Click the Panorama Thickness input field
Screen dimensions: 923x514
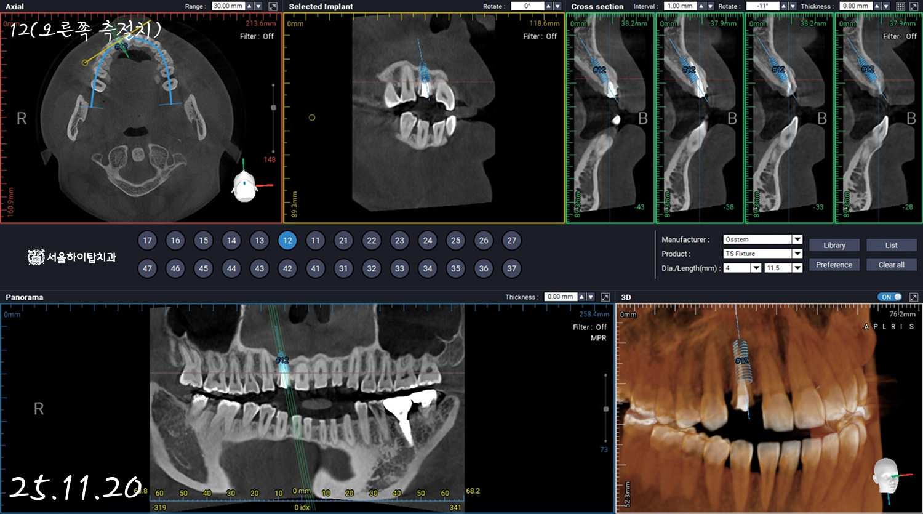[x=561, y=297]
